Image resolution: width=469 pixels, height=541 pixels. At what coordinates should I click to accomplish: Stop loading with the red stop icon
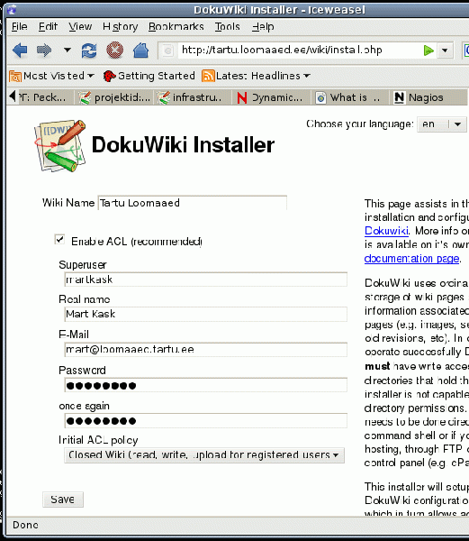click(115, 50)
